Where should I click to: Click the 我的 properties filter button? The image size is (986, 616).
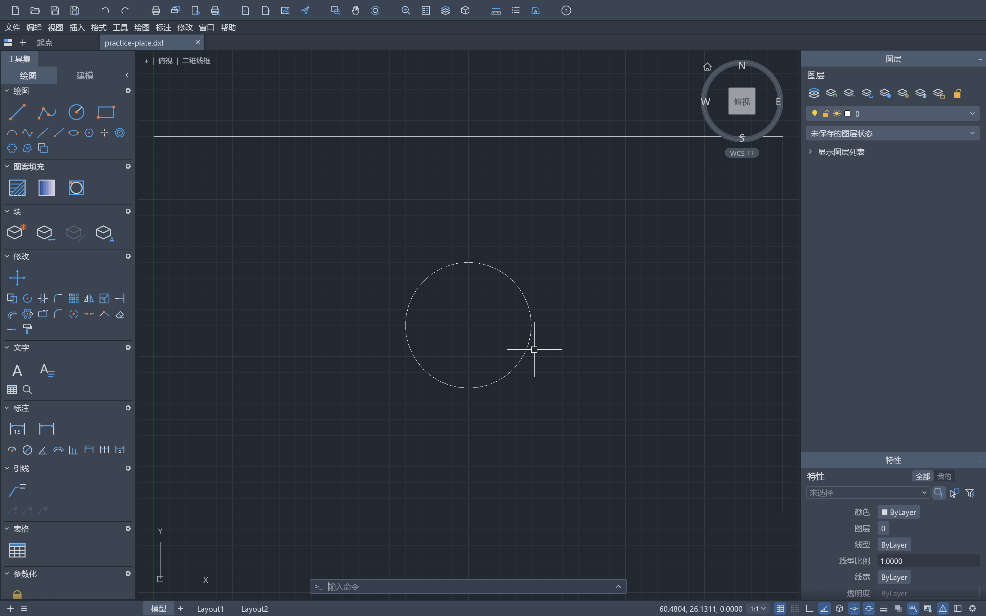(943, 476)
